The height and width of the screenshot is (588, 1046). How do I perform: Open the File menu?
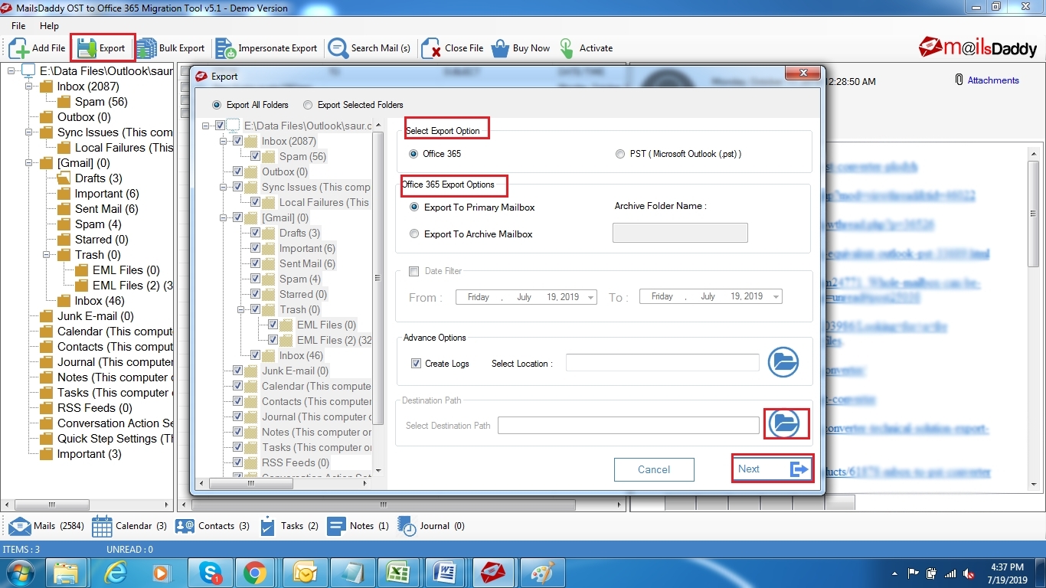pos(18,26)
